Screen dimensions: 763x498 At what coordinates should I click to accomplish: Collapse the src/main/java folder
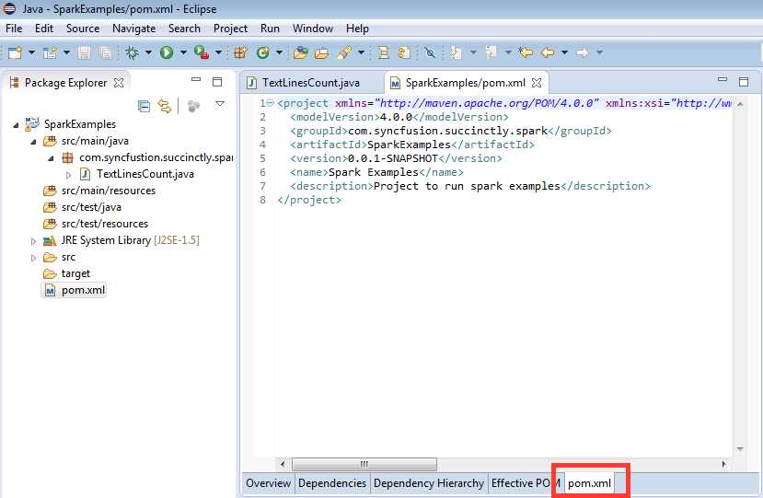coord(33,142)
